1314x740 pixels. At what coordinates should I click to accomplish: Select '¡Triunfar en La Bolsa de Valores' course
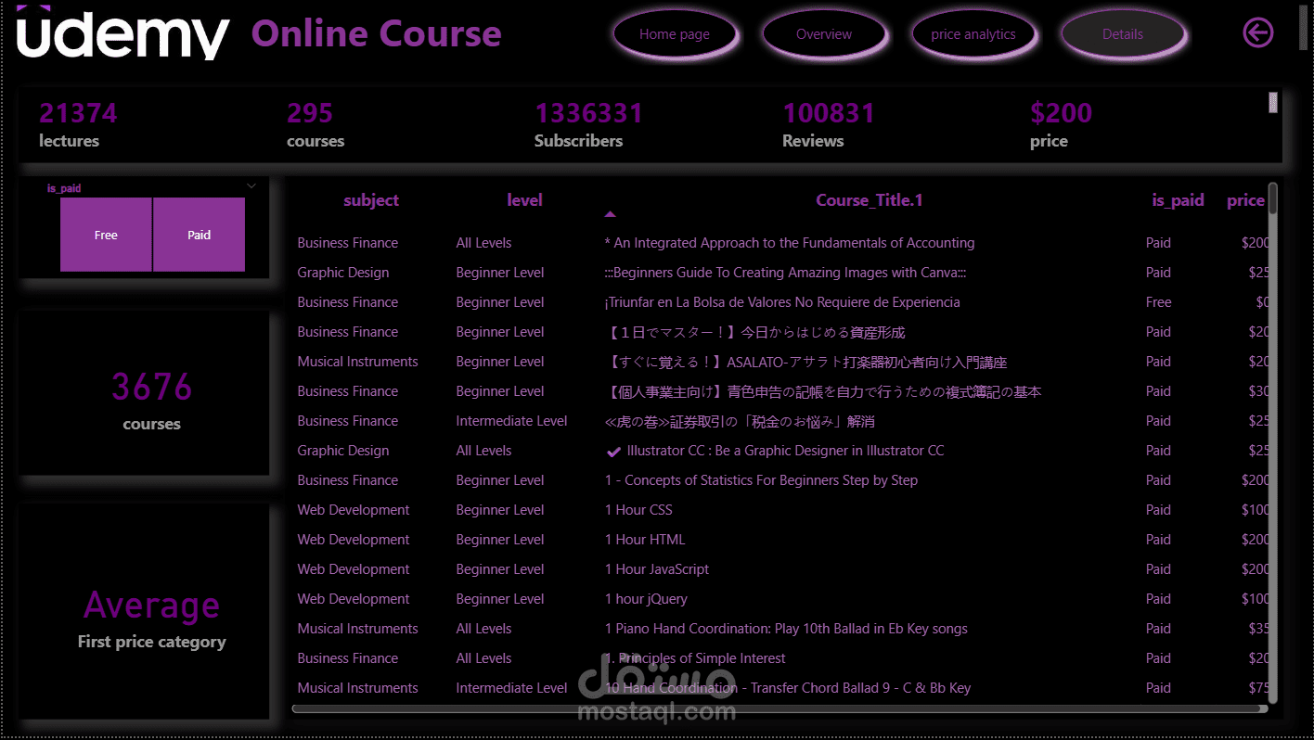tap(782, 302)
